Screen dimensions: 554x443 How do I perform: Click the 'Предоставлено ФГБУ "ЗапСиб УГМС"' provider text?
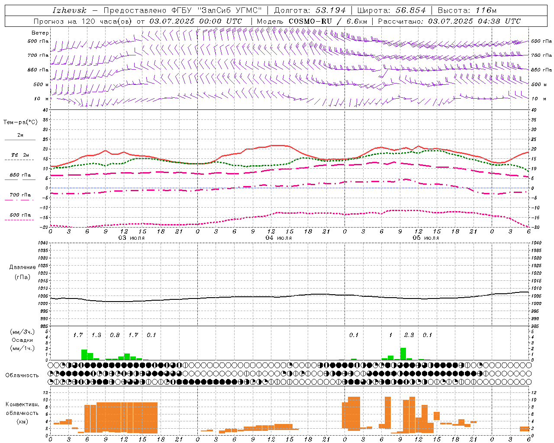pos(183,10)
